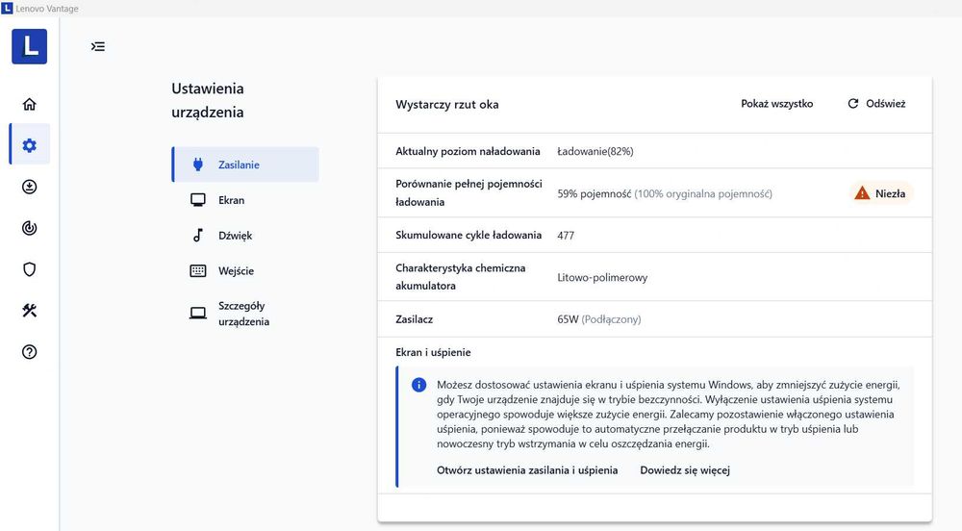The image size is (962, 531).
Task: Switch to the Ekran section
Action: coord(231,200)
